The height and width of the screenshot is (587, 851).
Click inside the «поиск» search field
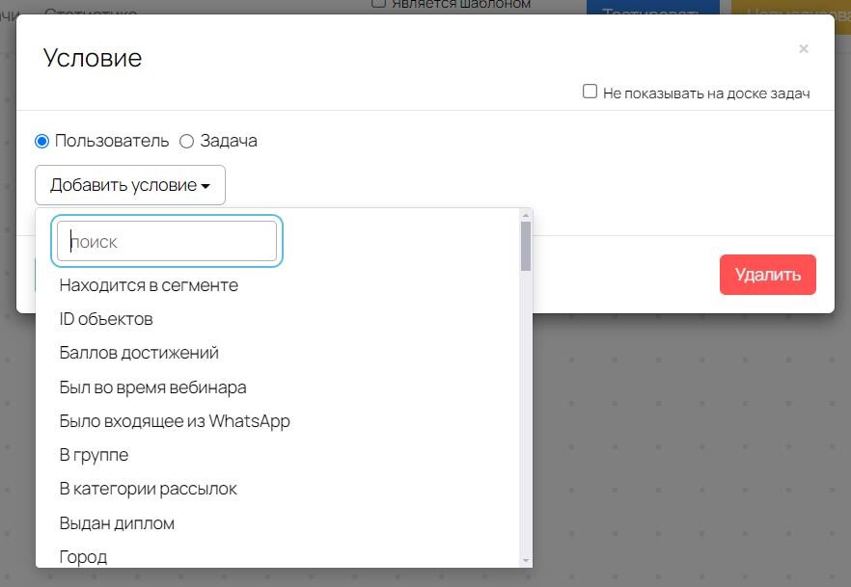pos(166,241)
